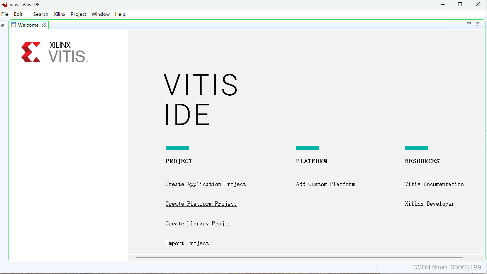Click the Welcome page icon on the tab
This screenshot has height=274, width=487.
pos(13,24)
